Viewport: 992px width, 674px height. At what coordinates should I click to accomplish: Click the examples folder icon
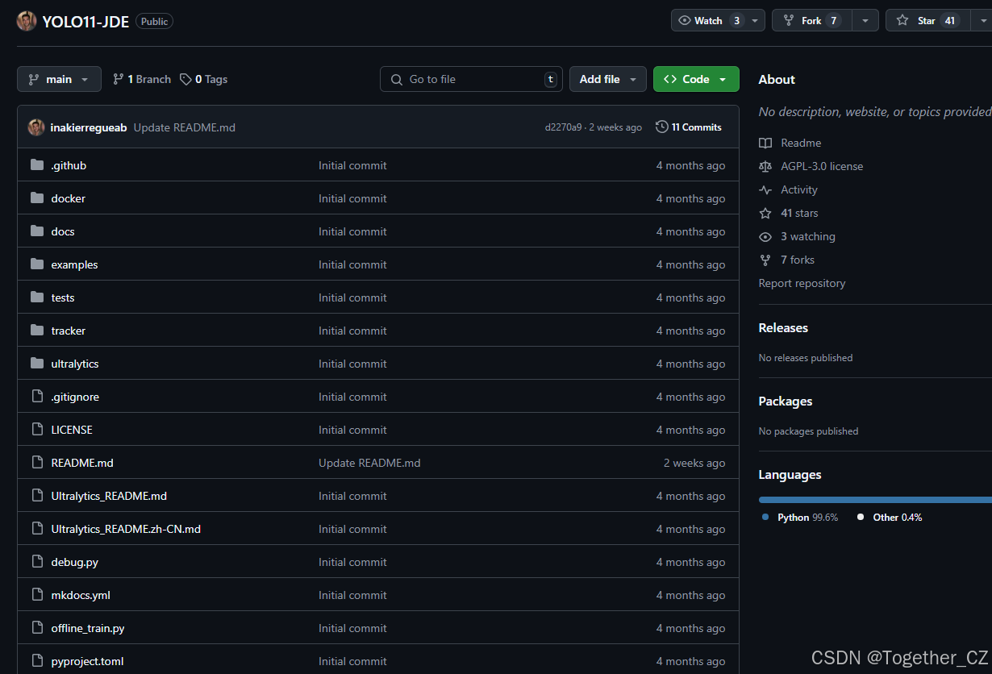pos(36,264)
